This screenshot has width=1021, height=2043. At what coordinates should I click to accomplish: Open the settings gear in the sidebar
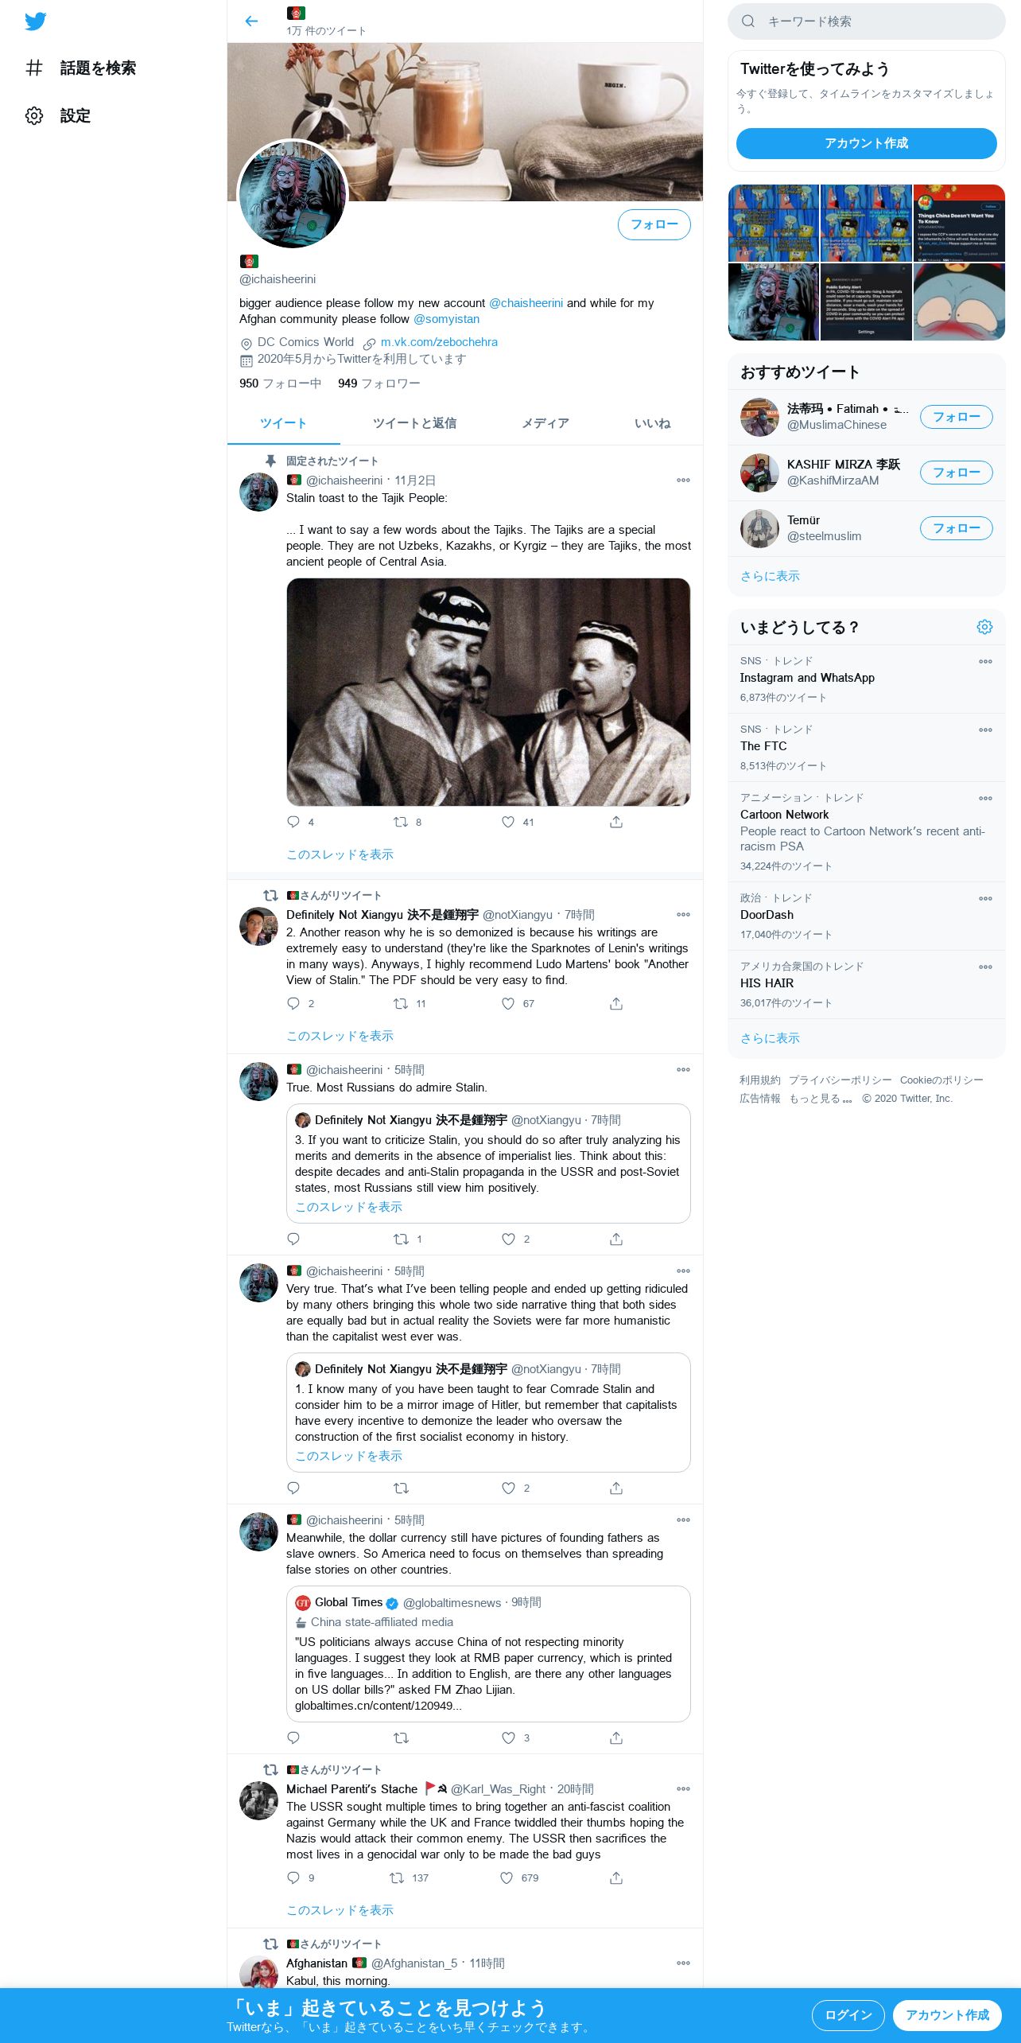(x=34, y=115)
